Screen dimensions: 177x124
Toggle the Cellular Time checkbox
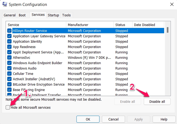(x=9, y=74)
